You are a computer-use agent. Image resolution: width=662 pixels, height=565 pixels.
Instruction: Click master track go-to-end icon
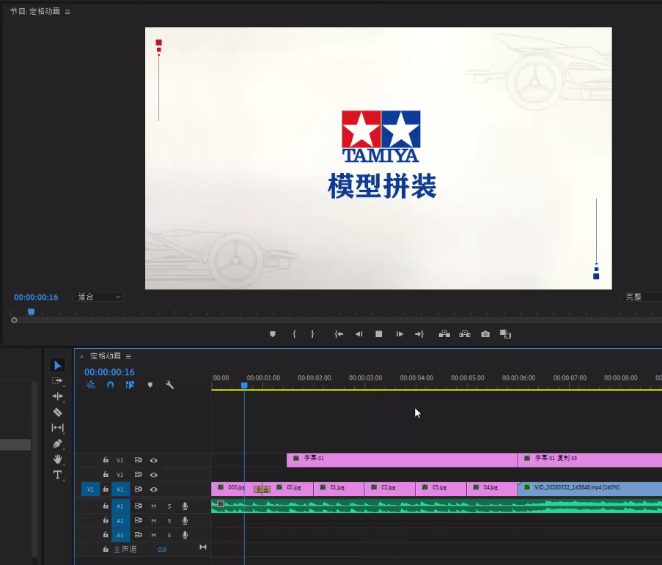point(203,547)
